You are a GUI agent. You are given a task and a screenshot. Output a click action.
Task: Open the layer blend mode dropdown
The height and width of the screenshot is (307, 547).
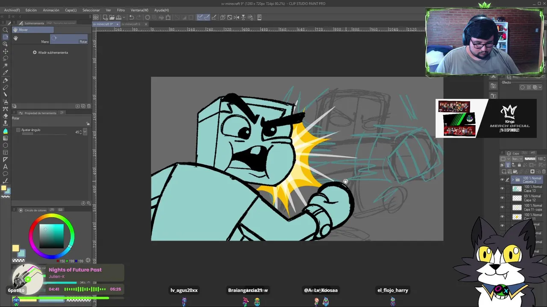point(517,159)
